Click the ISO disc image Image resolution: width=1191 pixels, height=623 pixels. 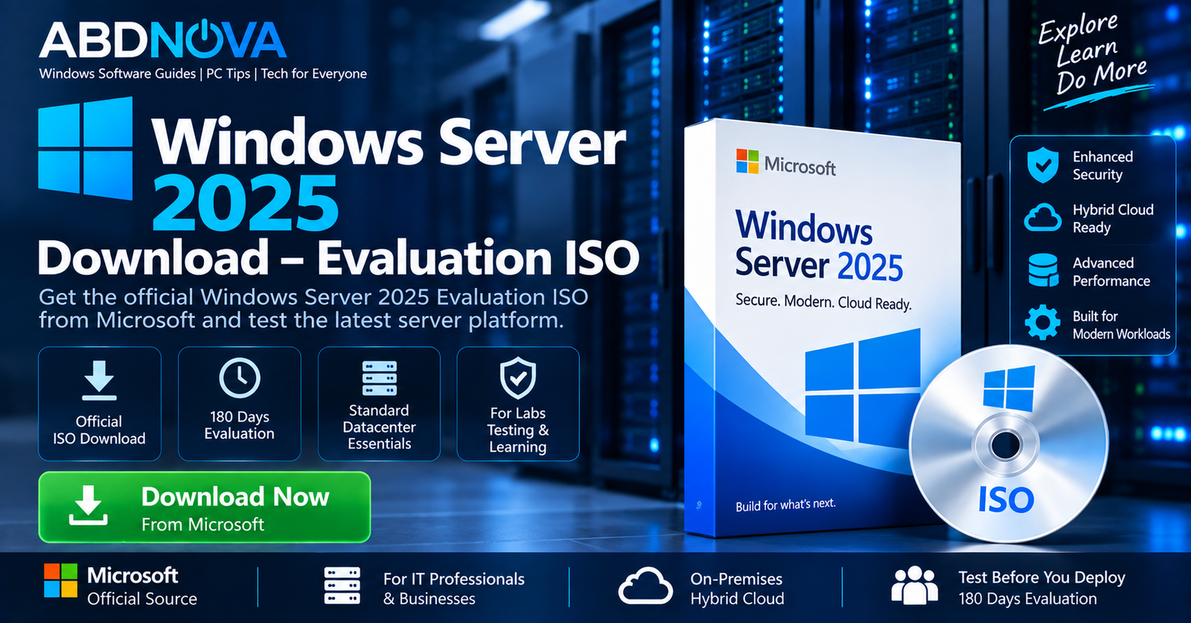click(1007, 443)
